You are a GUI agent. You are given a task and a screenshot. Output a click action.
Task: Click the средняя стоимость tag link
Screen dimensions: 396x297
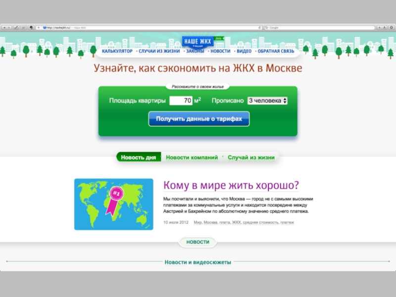tap(261, 222)
